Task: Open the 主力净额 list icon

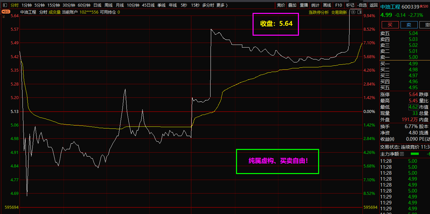Action: (402, 154)
